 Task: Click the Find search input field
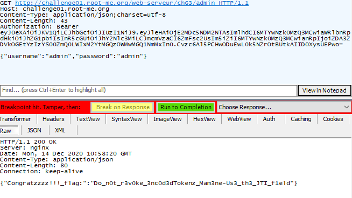tap(149, 90)
